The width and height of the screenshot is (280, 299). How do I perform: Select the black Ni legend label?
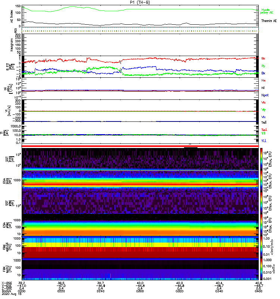263,88
